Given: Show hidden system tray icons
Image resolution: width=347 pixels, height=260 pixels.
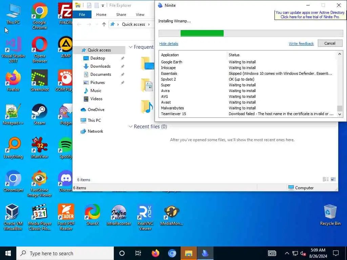Looking at the screenshot, I should tap(287, 253).
